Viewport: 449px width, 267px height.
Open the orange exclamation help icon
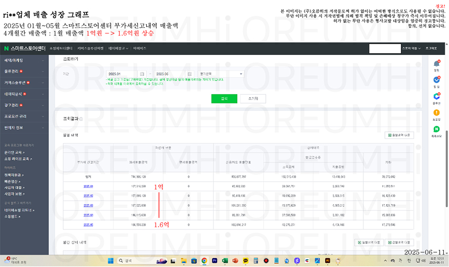coord(436,112)
